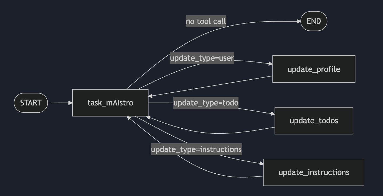Click the update_type=todo edge label
The height and width of the screenshot is (196, 383).
[206, 103]
